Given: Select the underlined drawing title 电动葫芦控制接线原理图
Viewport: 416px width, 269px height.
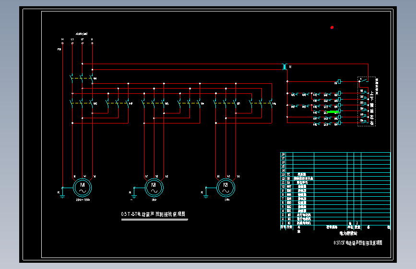Looking at the screenshot, I should pos(153,214).
